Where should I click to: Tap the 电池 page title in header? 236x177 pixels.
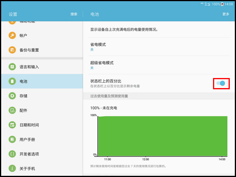point(95,14)
